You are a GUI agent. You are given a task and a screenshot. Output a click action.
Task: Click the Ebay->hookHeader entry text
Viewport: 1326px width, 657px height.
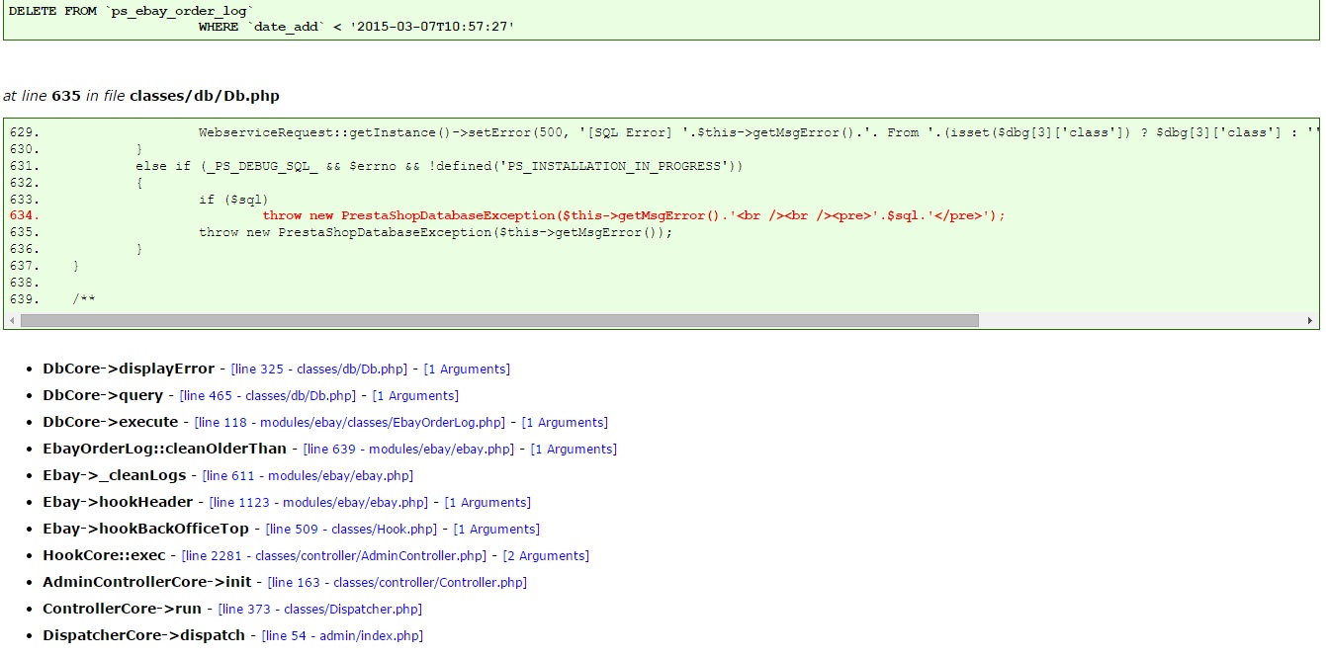118,502
